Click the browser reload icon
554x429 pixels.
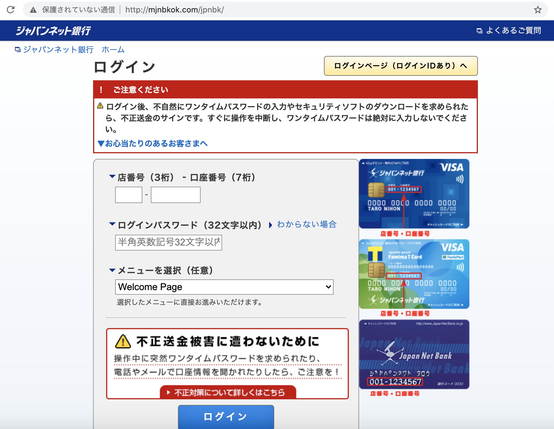(x=11, y=10)
